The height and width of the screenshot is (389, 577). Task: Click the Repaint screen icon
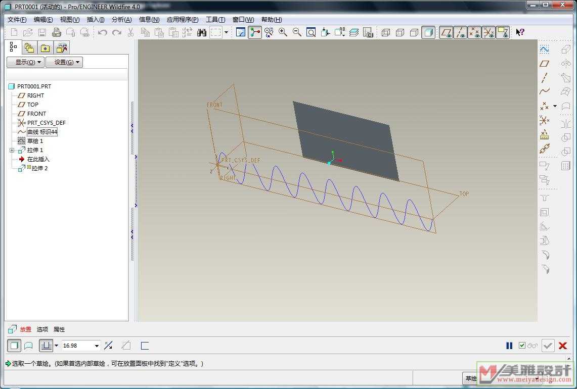click(x=241, y=32)
